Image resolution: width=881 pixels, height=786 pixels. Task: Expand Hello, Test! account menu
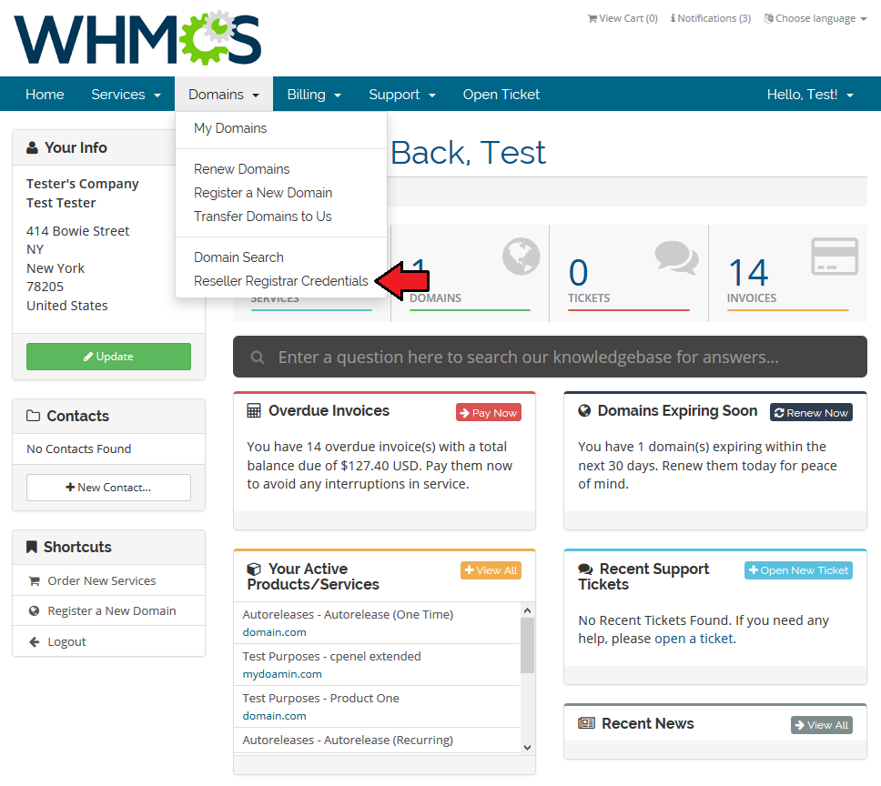coord(810,95)
